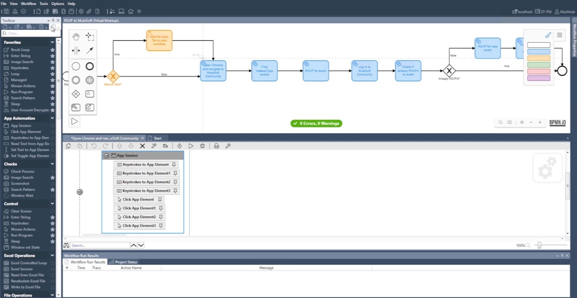The width and height of the screenshot is (577, 298).
Task: Switch to the Project Status tab
Action: click(123, 262)
